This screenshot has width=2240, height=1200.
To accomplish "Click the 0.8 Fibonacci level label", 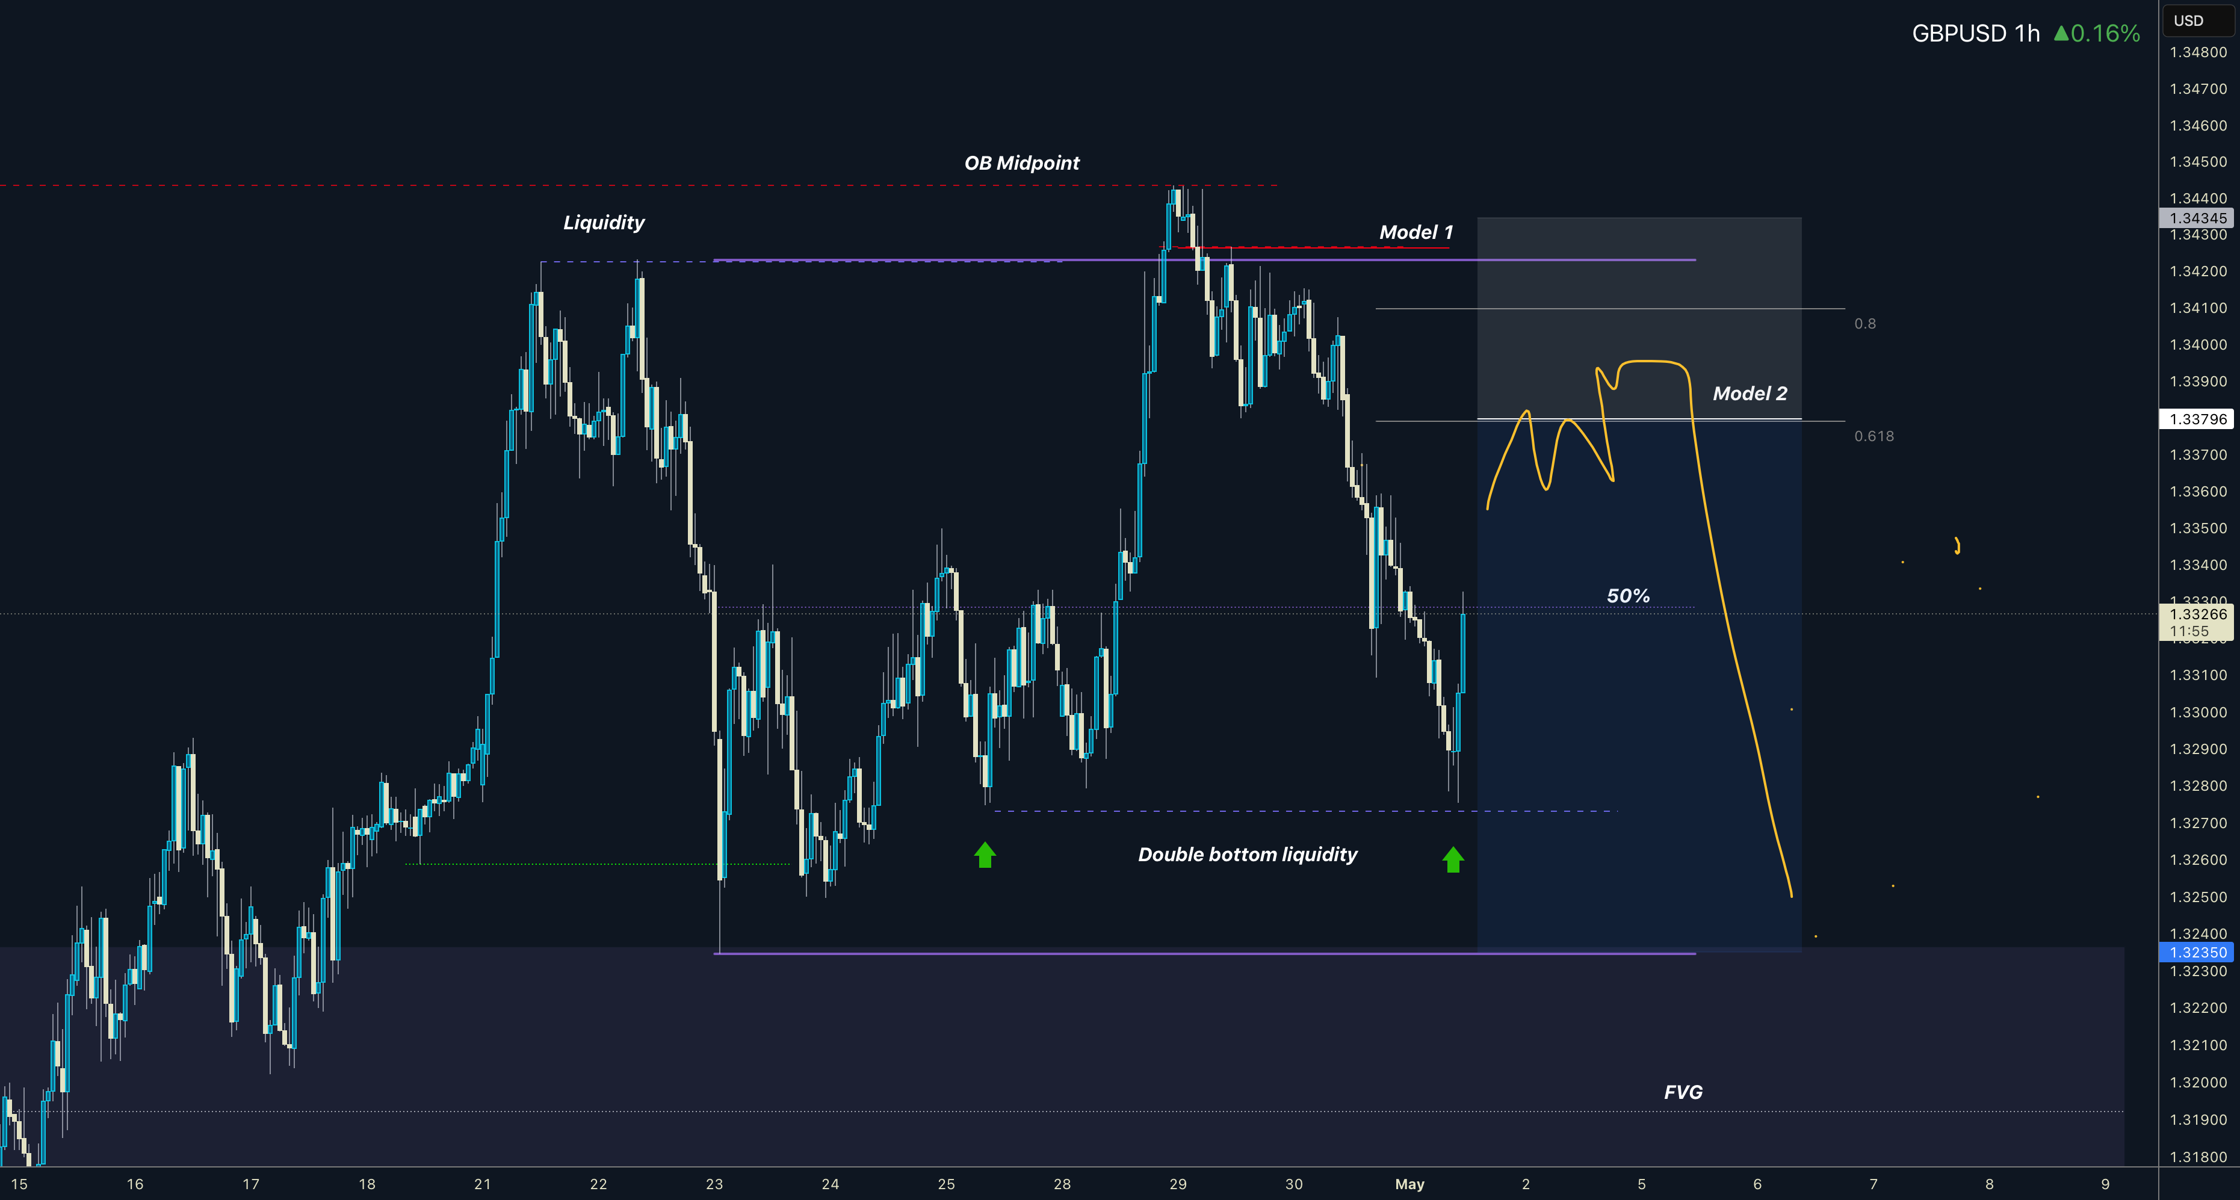I will click(1864, 324).
